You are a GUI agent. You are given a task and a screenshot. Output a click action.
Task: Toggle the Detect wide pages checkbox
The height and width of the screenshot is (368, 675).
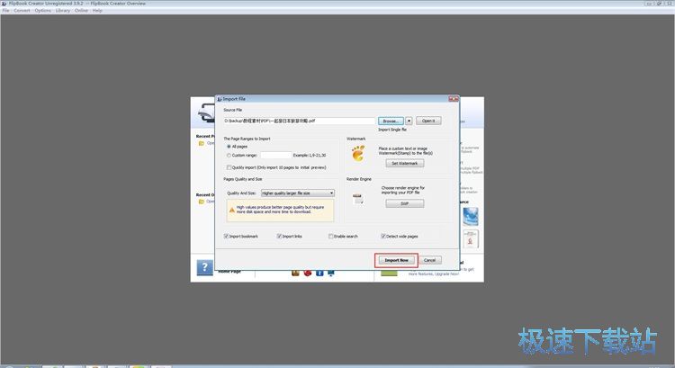point(382,237)
